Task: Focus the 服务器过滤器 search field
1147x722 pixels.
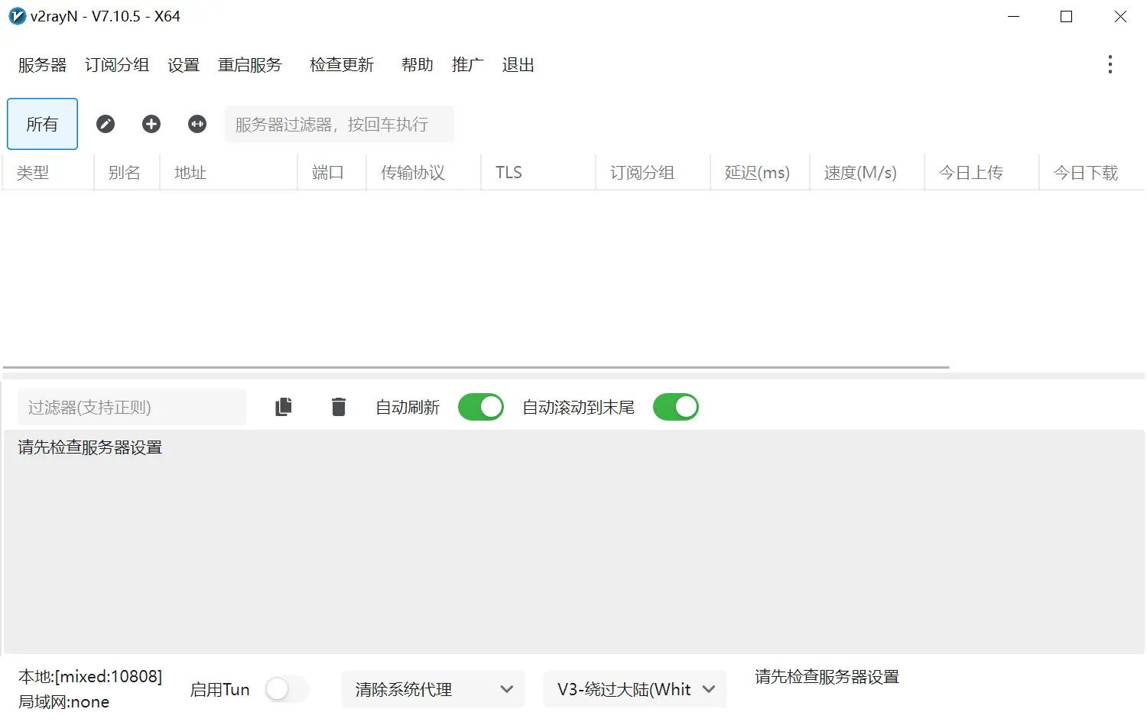Action: [340, 124]
